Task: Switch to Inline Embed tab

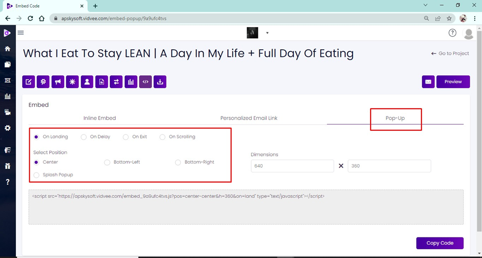Action: [x=100, y=118]
